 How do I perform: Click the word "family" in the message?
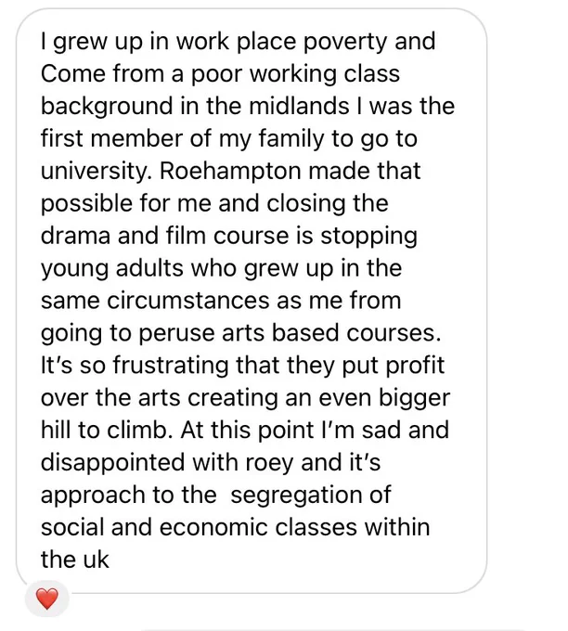click(291, 139)
